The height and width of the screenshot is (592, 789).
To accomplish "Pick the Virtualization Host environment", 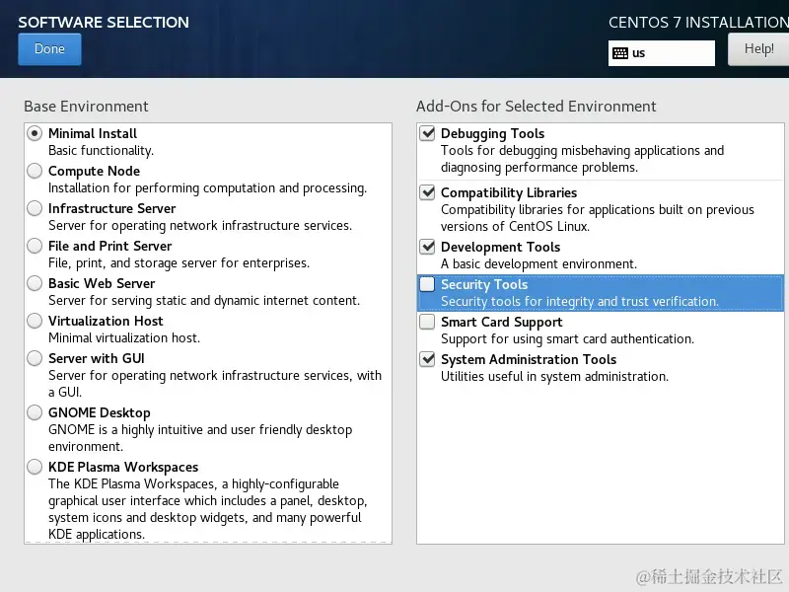I will point(35,321).
